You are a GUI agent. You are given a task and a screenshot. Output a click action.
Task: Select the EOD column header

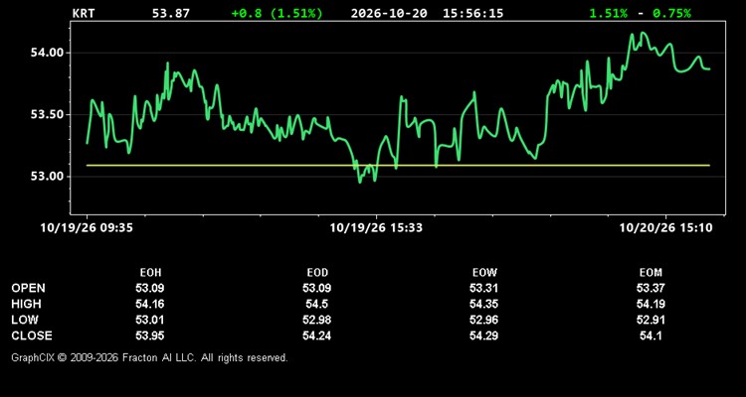(317, 273)
